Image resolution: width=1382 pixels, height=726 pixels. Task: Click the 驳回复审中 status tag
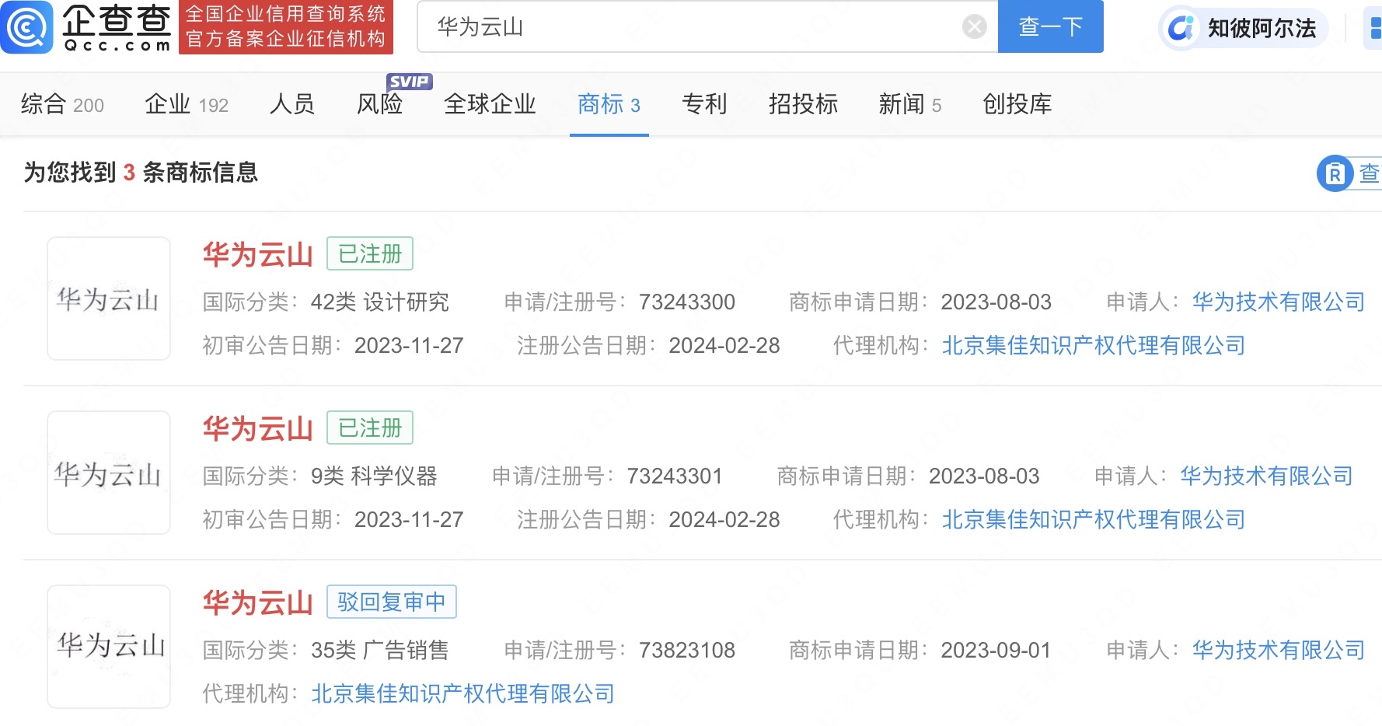(392, 602)
